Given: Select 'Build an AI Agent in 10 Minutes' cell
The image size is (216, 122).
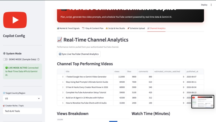Looking at the screenshot, I should coord(89,98).
